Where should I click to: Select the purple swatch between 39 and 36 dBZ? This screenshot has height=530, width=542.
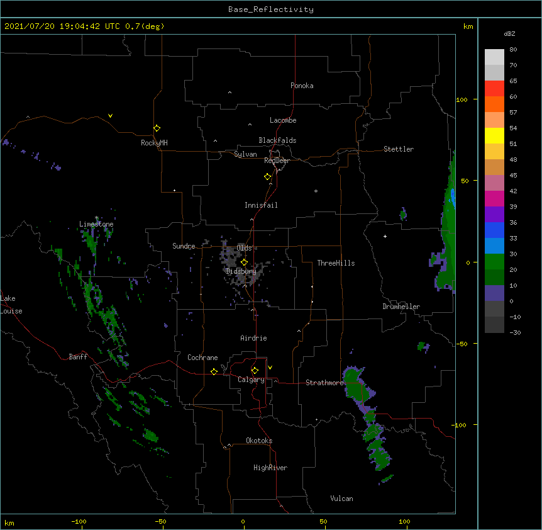coord(494,214)
